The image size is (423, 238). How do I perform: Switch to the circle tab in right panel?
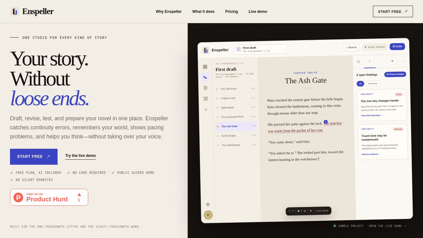tap(403, 61)
